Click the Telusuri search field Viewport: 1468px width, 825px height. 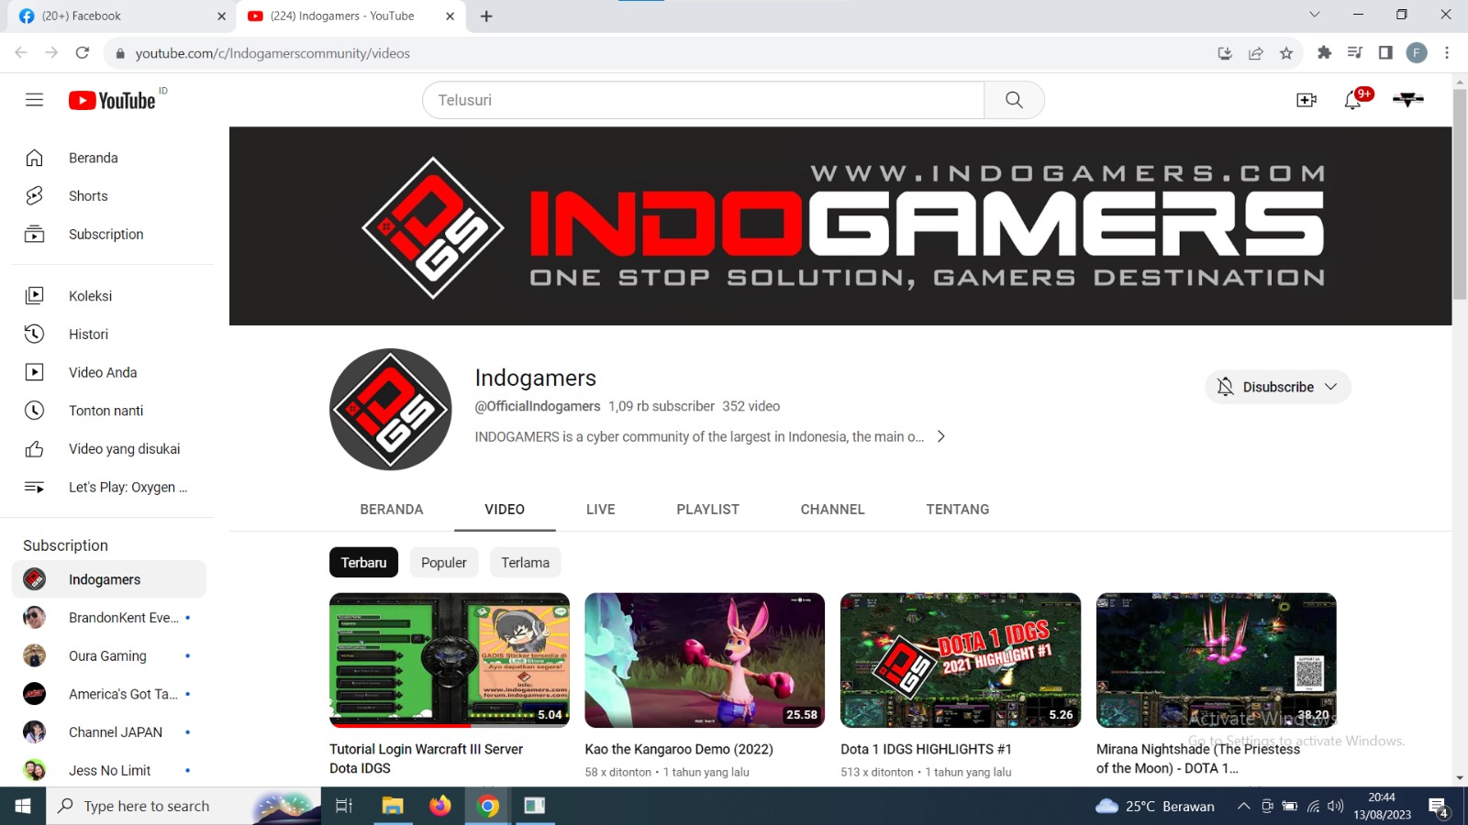[704, 100]
